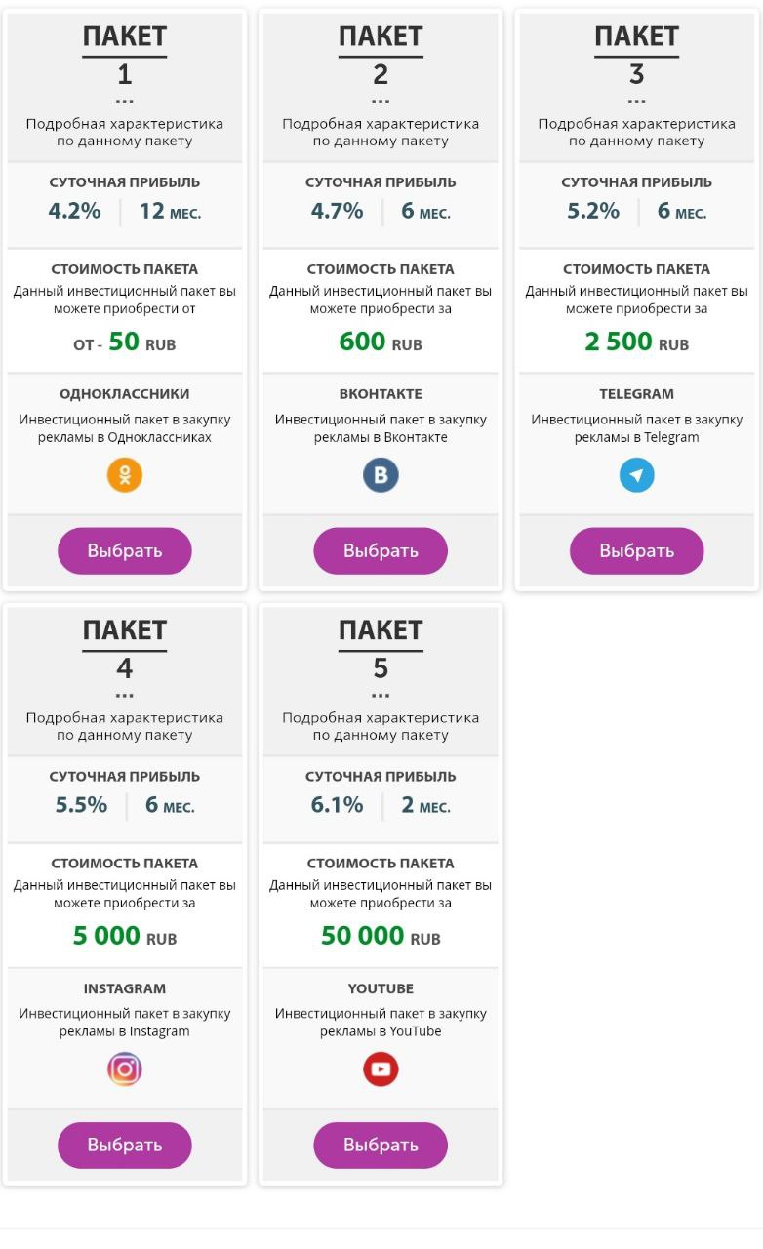Click the Пакет 1 heading
The height and width of the screenshot is (1249, 763).
[x=125, y=55]
